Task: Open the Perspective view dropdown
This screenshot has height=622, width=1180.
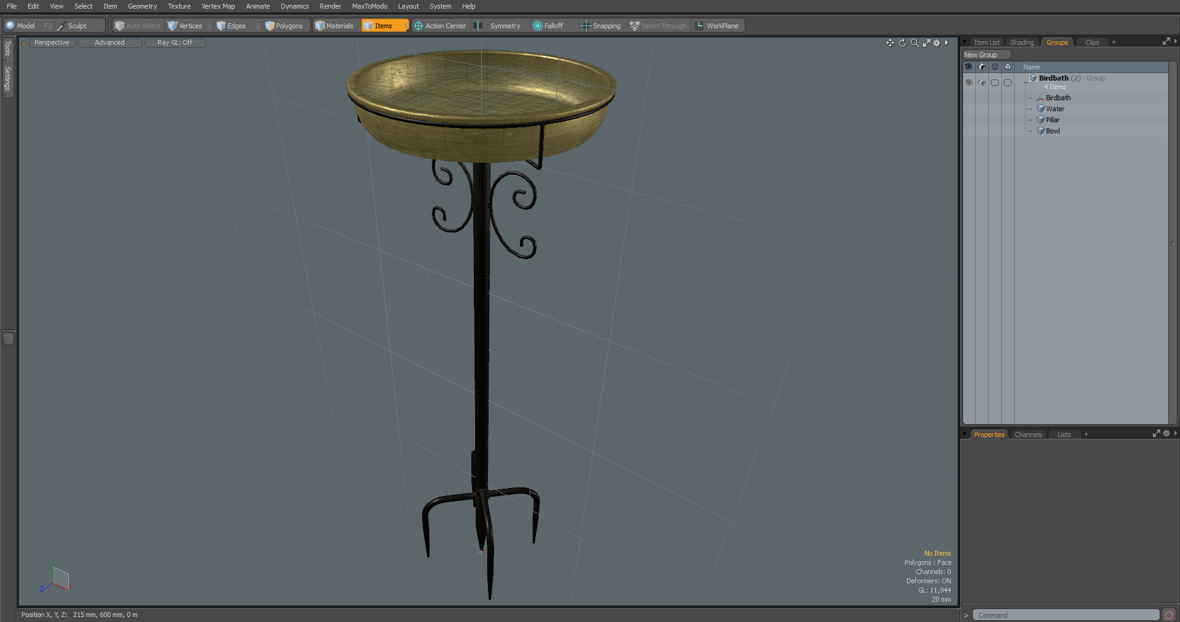Action: tap(52, 43)
